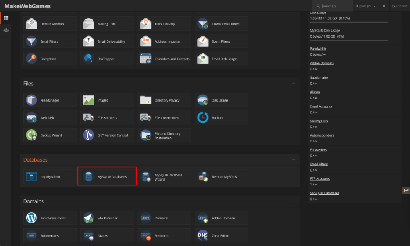Screen dimensions: 410x246
Task: Collapse the Files section
Action: (294, 82)
